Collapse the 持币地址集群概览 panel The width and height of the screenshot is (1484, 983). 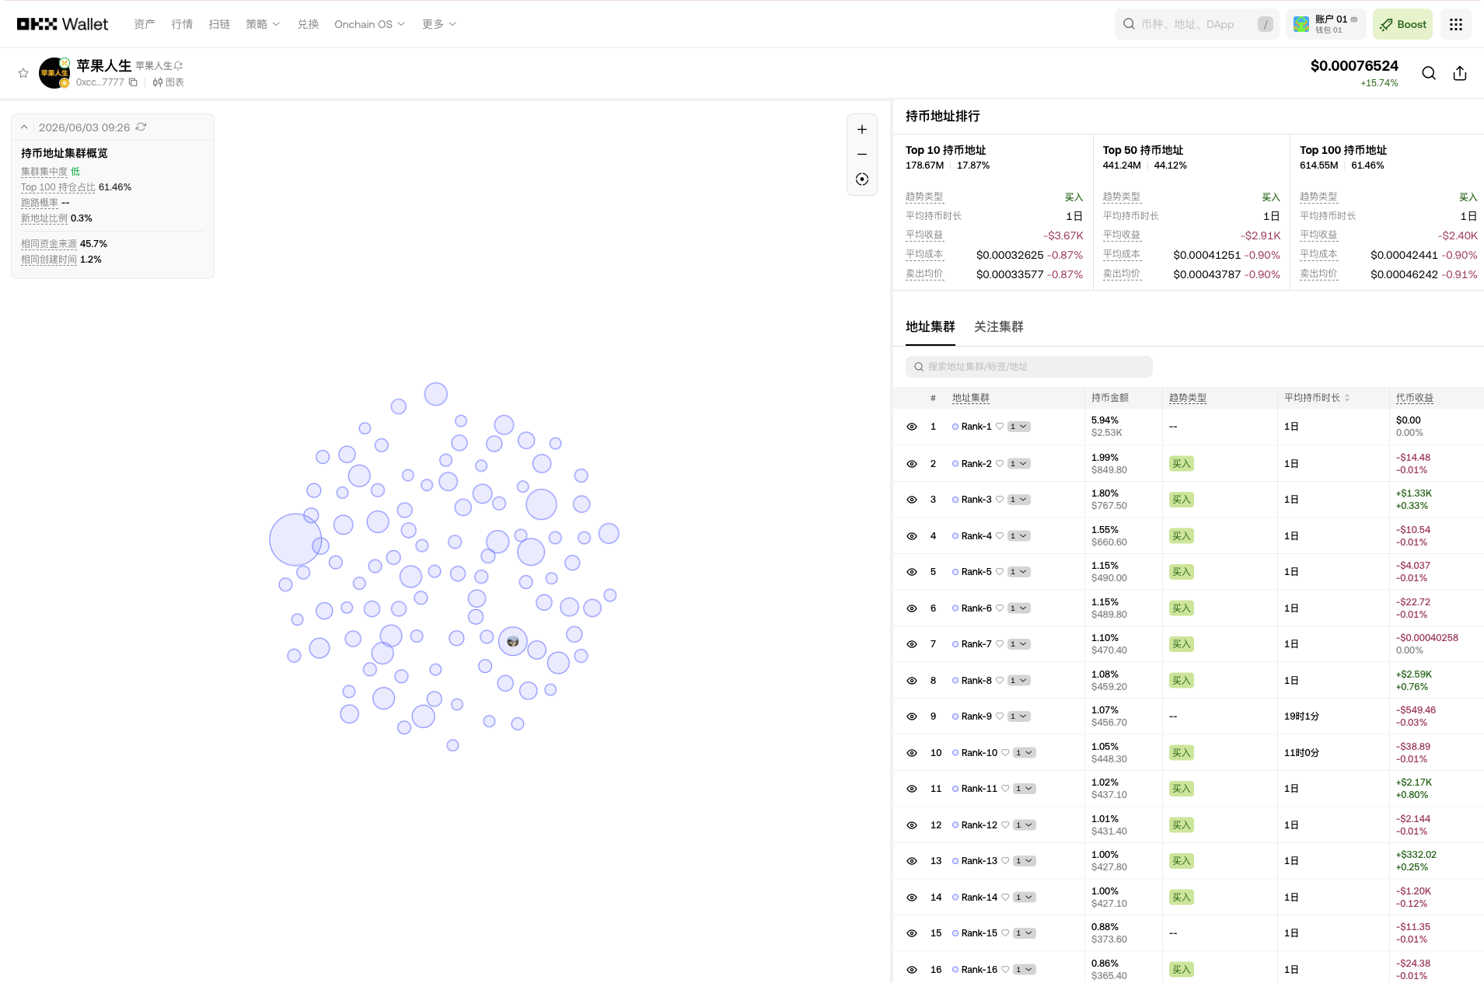(24, 127)
